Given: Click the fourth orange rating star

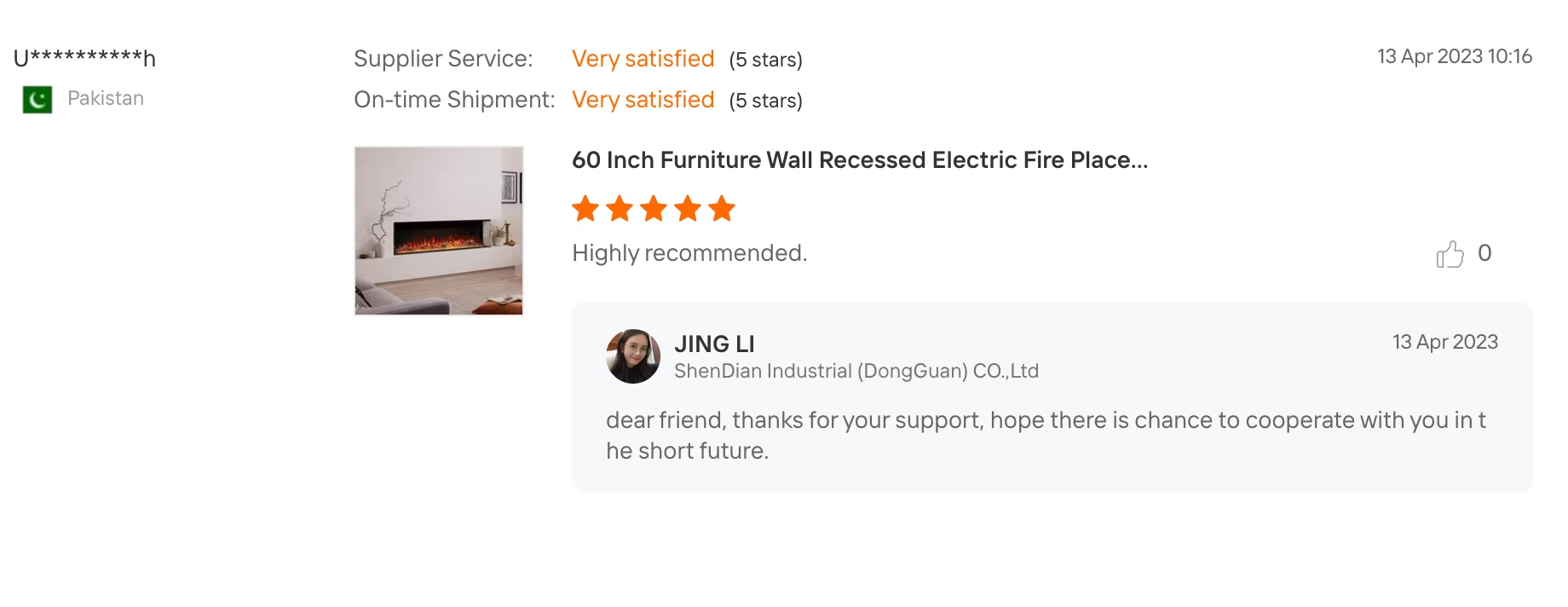Looking at the screenshot, I should 688,209.
